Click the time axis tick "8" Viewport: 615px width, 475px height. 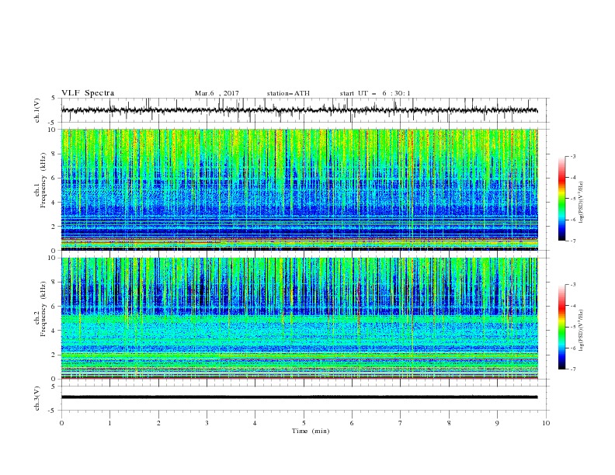click(x=449, y=423)
